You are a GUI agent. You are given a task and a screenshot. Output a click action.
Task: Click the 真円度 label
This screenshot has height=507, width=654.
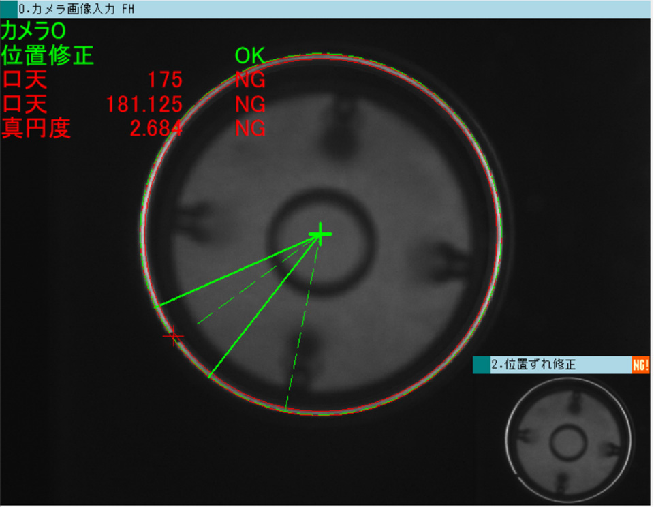(36, 129)
